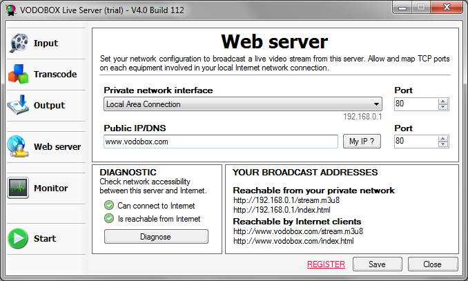Click the private stream.m3u8 address http://192.168.0.1/stream.m3u8
Image resolution: width=468 pixels, height=281 pixels.
click(x=286, y=200)
